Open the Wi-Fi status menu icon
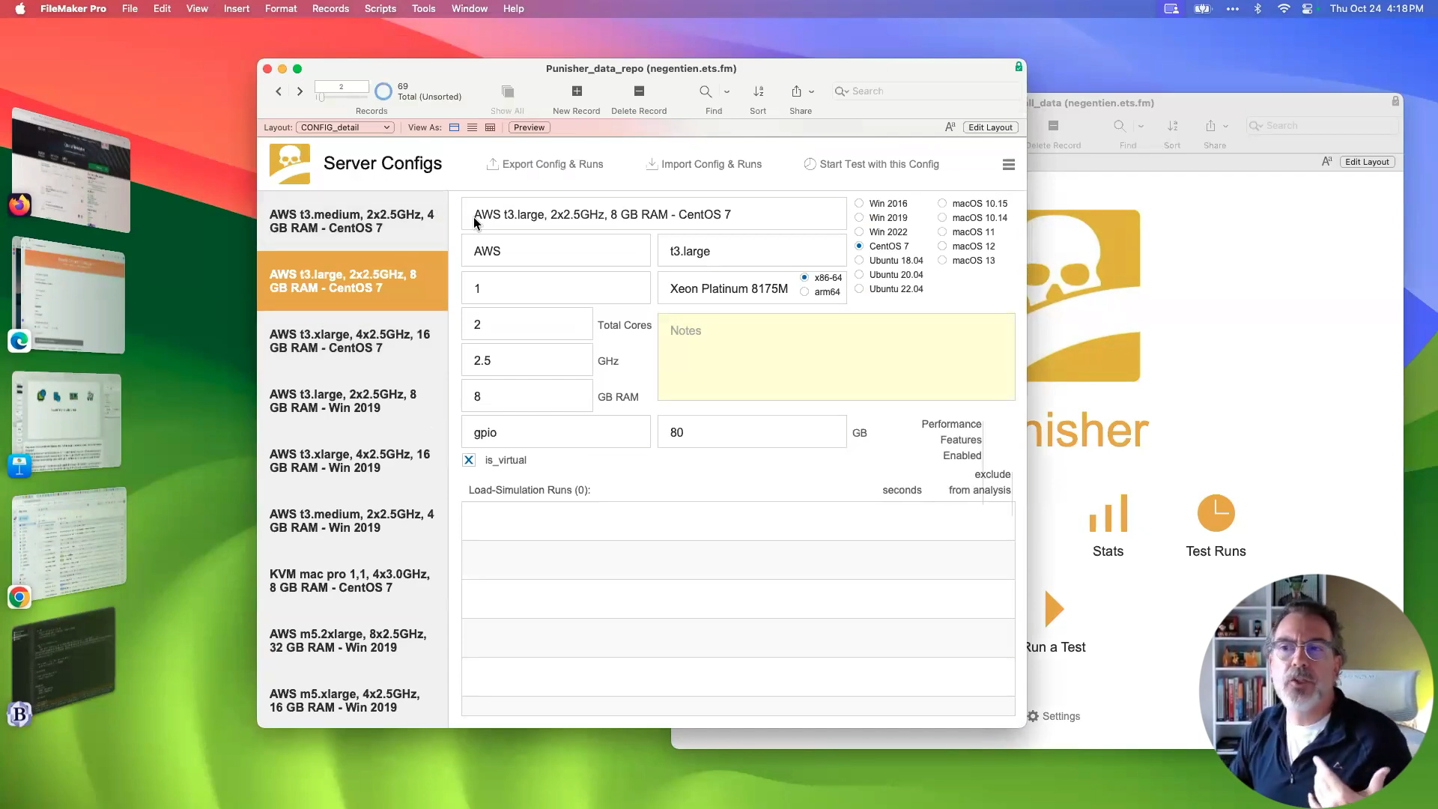The width and height of the screenshot is (1438, 809). [x=1284, y=9]
